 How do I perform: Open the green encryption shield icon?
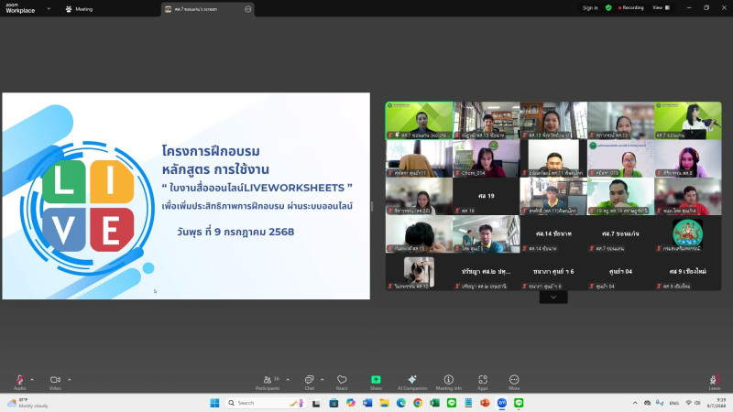[x=608, y=8]
